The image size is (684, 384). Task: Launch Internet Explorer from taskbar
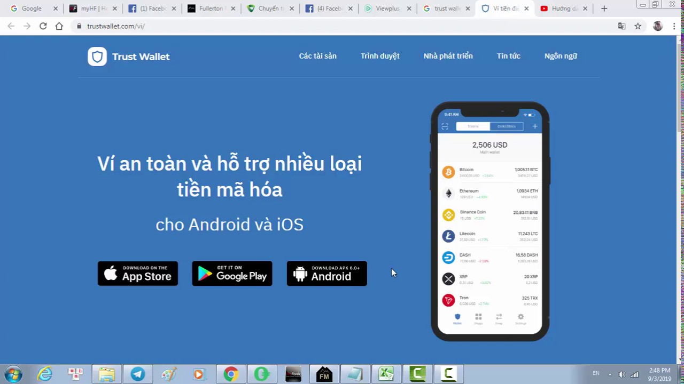(45, 374)
